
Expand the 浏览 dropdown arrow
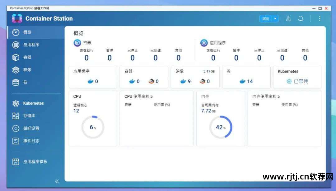(x=275, y=19)
